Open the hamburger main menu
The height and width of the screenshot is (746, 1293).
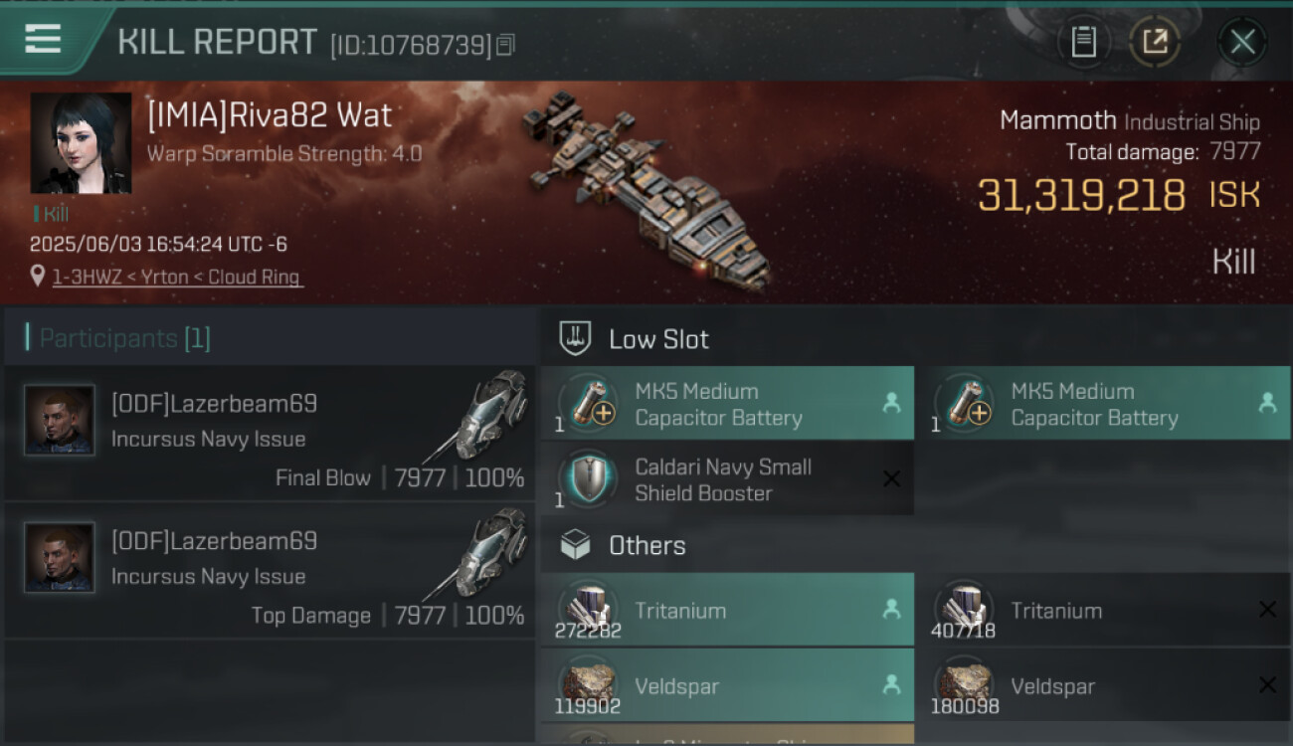click(44, 40)
